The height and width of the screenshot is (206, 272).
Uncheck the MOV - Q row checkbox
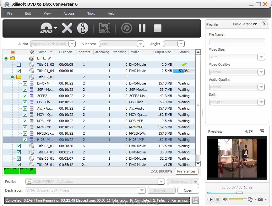point(25,115)
